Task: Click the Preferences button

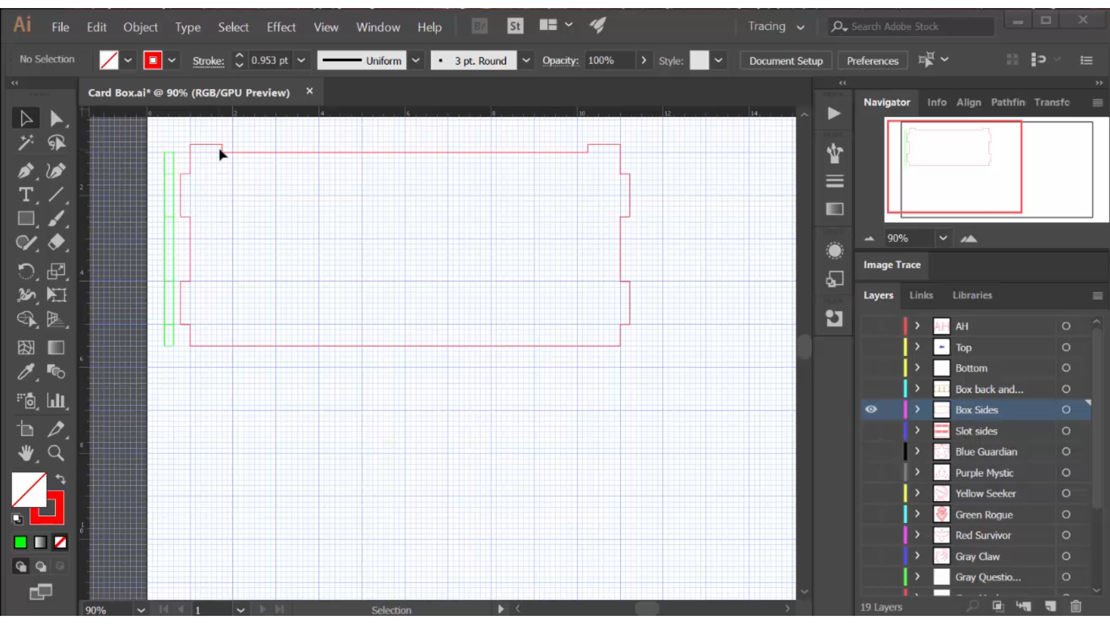Action: tap(873, 60)
